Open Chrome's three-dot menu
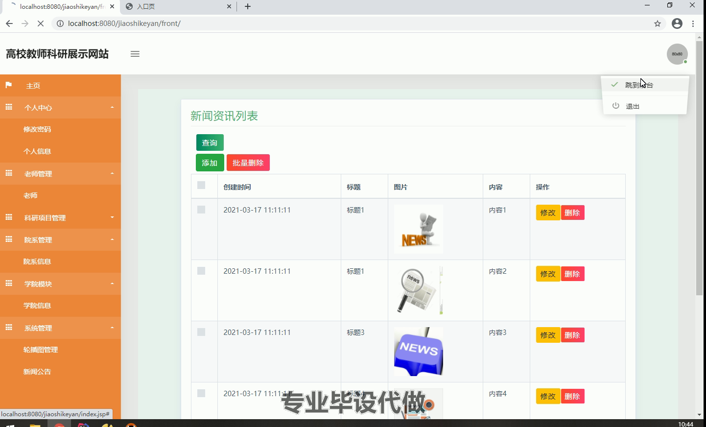 pos(693,24)
